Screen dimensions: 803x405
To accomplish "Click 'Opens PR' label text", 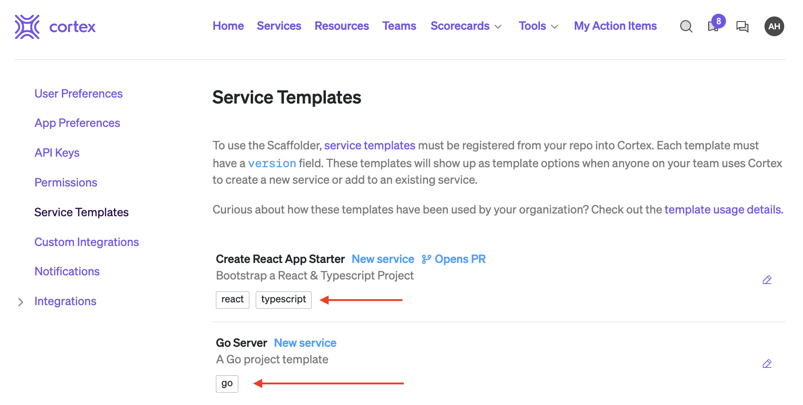I will [x=460, y=259].
